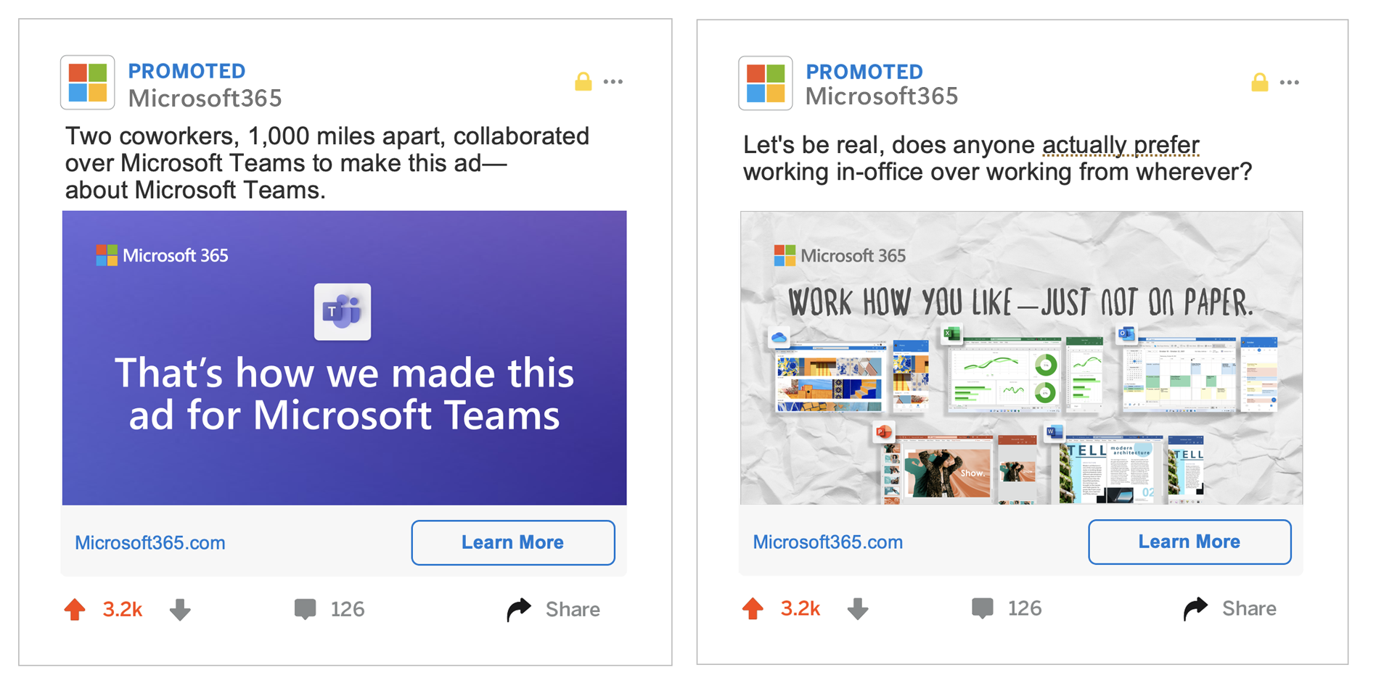The height and width of the screenshot is (683, 1376).
Task: Click the Microsoft logo avatar on the left post
Action: point(87,83)
